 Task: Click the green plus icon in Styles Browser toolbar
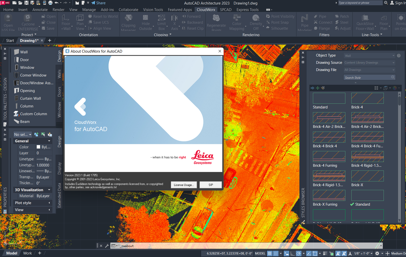pos(317,88)
